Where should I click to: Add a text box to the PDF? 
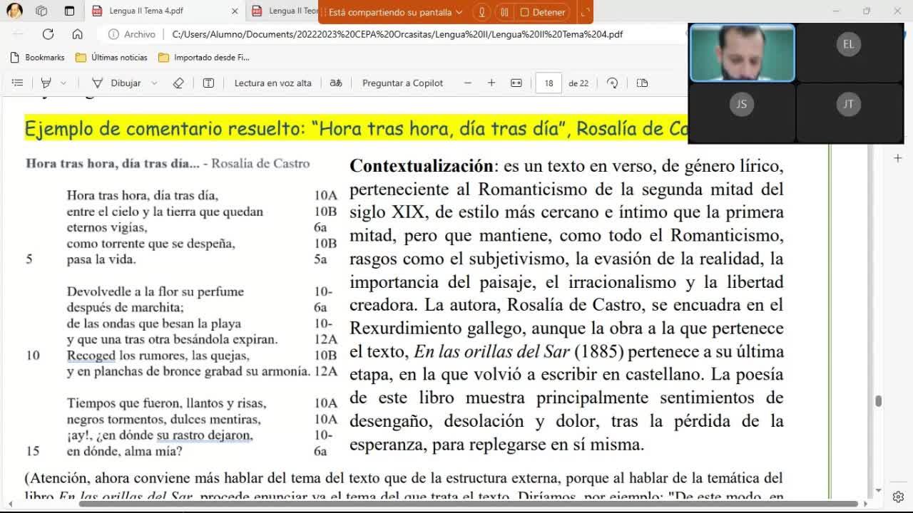click(x=208, y=83)
